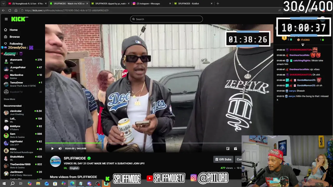The height and width of the screenshot is (187, 333).
Task: Mute the video volume
Action: (60, 149)
